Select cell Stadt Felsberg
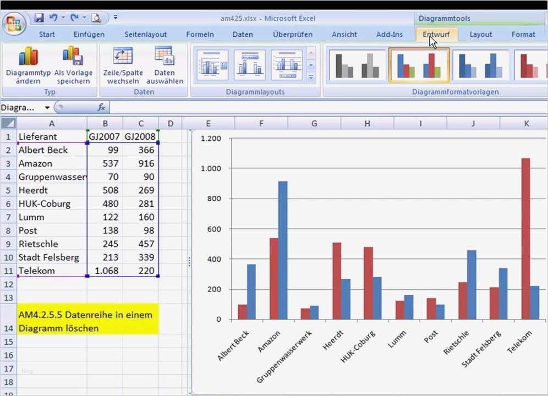This screenshot has width=548, height=396. tap(52, 257)
